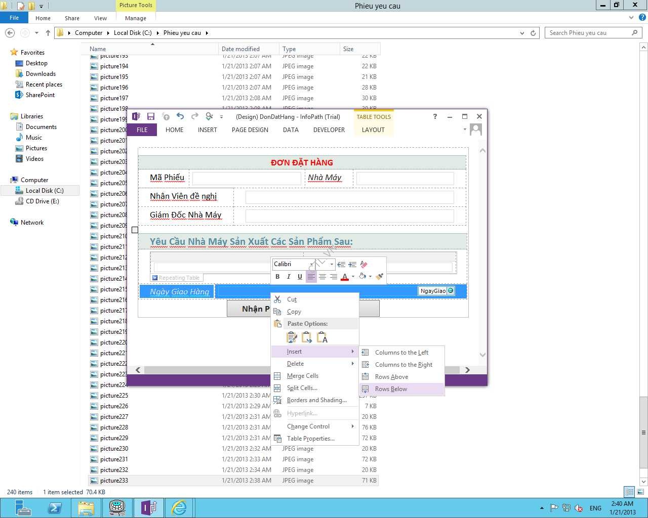
Task: Click the decrease indent icon
Action: coord(341,264)
